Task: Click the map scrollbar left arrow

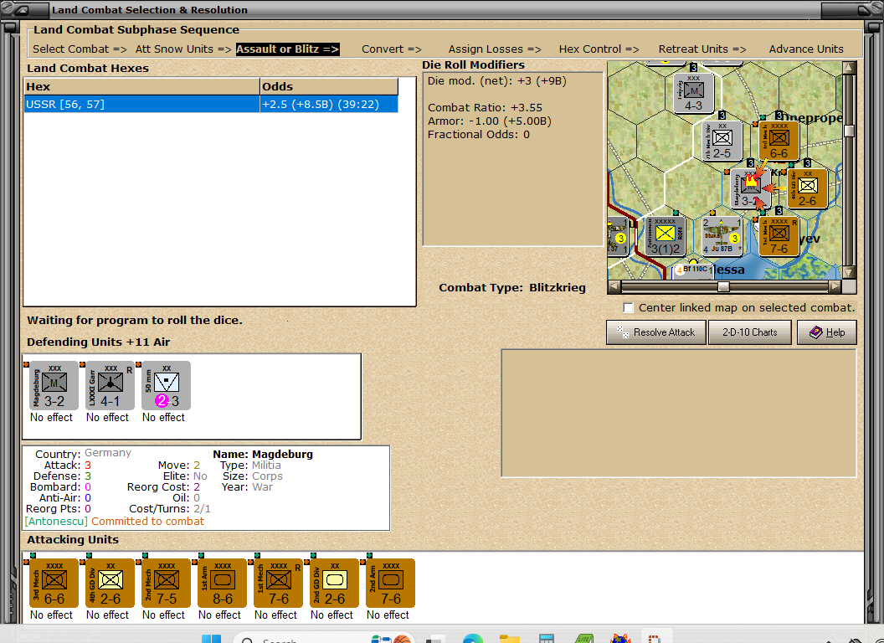Action: click(x=614, y=286)
